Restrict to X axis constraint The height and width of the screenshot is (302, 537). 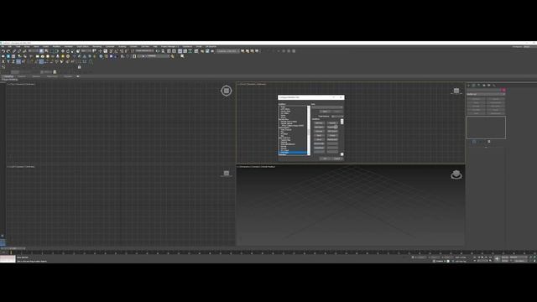(3, 61)
